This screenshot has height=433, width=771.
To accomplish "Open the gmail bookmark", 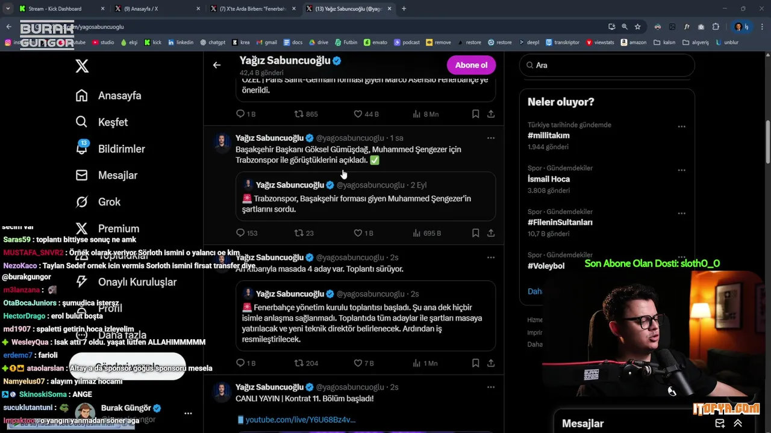I will (x=266, y=43).
